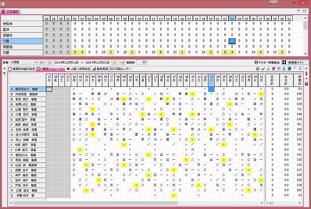
Task: Select staff row A 藤田百合子
Action: (28, 89)
